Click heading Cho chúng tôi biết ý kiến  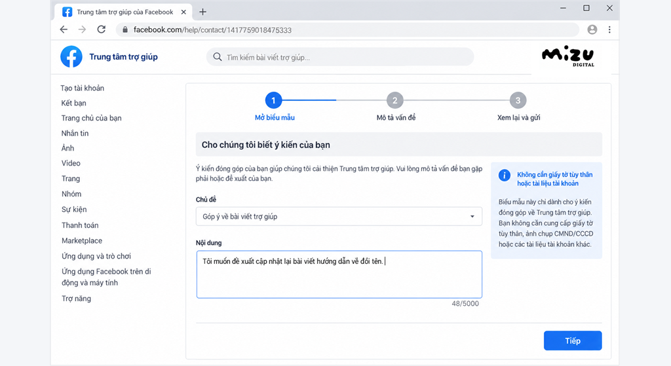coord(266,145)
